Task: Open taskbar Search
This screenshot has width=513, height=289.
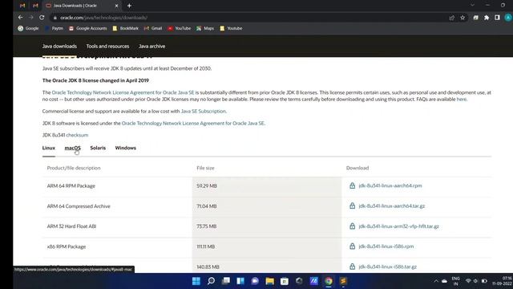Action: point(211,281)
